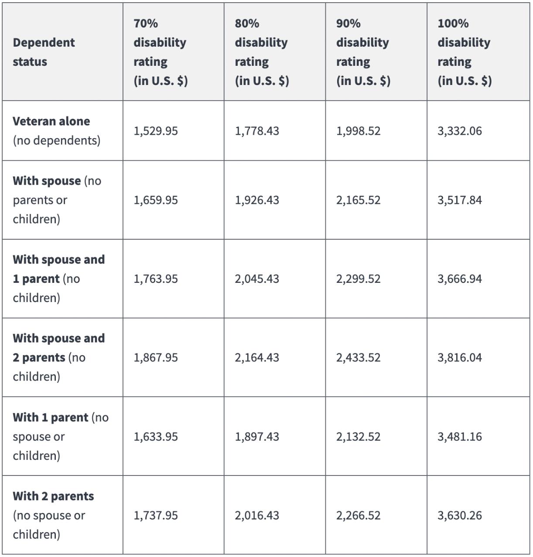Click the 2,165.52 amount cell
This screenshot has width=533, height=557.
(x=358, y=200)
